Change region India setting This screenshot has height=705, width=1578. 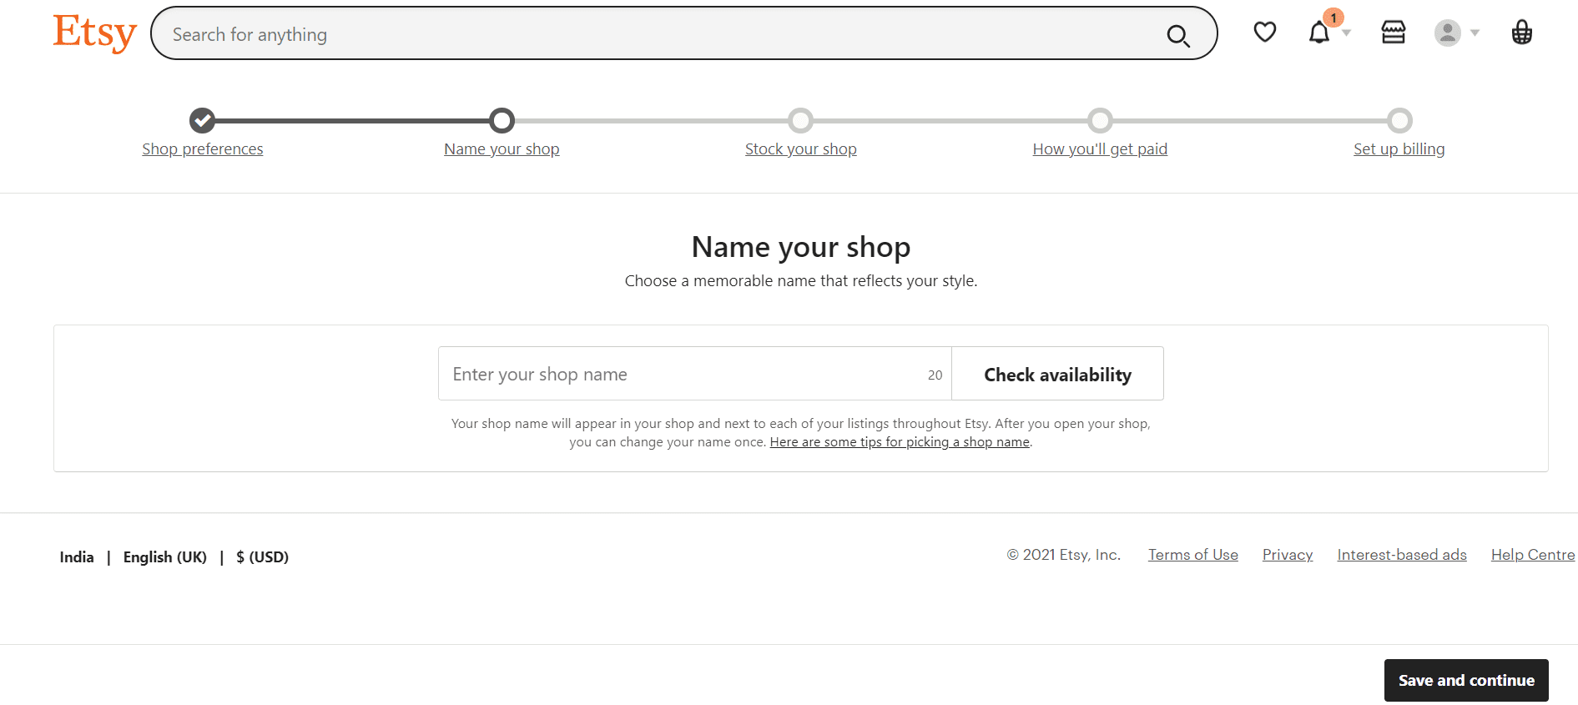pos(77,557)
